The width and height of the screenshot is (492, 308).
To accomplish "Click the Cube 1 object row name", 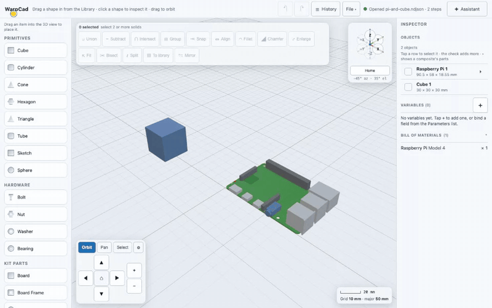I will point(424,84).
